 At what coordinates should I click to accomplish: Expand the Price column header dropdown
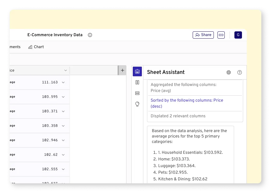65,71
